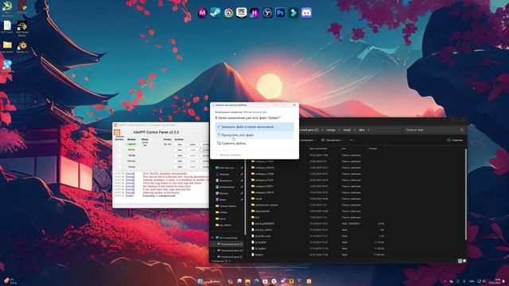Switch Explorer to details list view

pos(460,261)
